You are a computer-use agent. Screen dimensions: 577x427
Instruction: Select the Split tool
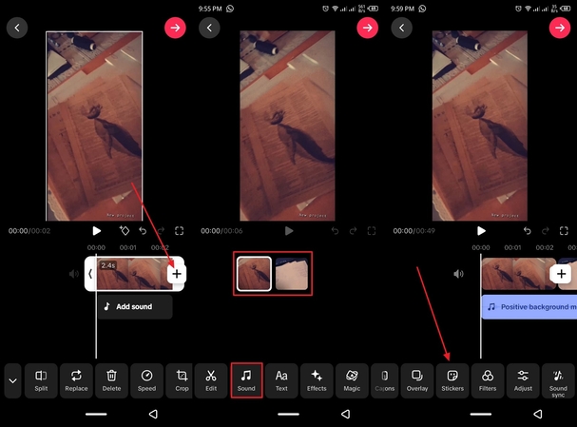tap(41, 380)
